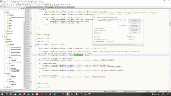Enable In selection checkbox
This screenshot has height=96, width=171.
[x=120, y=26]
